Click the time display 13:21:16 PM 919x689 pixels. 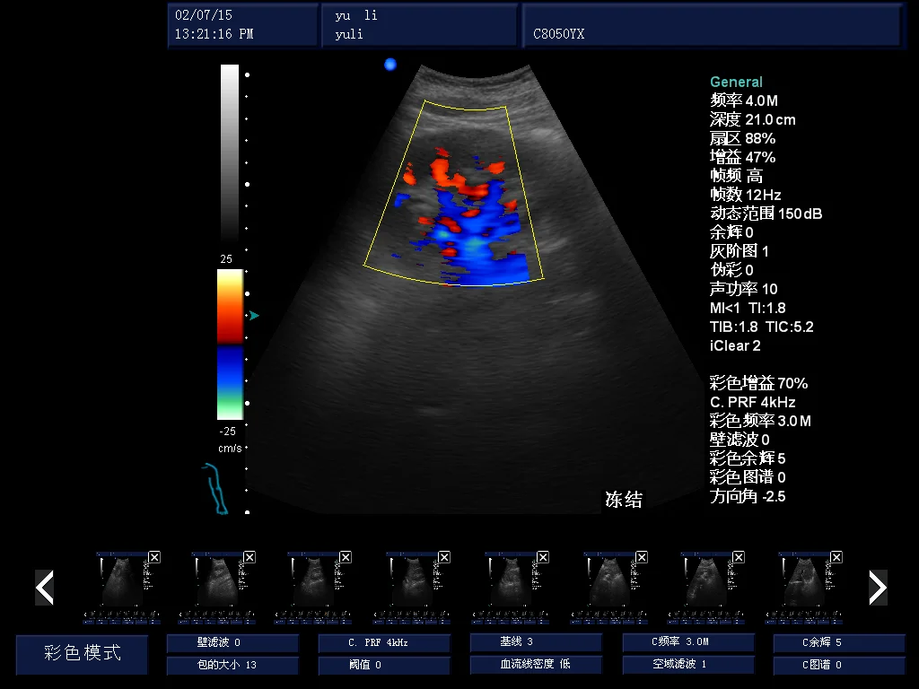tap(214, 34)
